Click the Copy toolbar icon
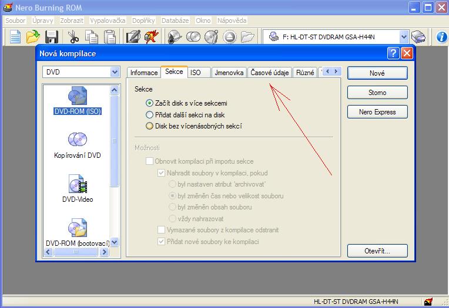Image resolution: width=449 pixels, height=308 pixels. (x=91, y=37)
